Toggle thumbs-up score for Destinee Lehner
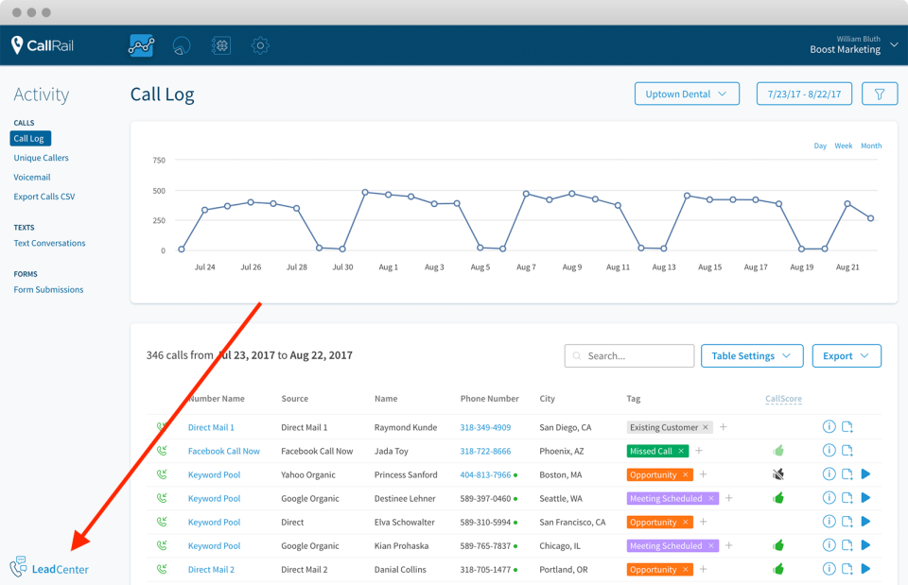This screenshot has width=908, height=585. [778, 498]
